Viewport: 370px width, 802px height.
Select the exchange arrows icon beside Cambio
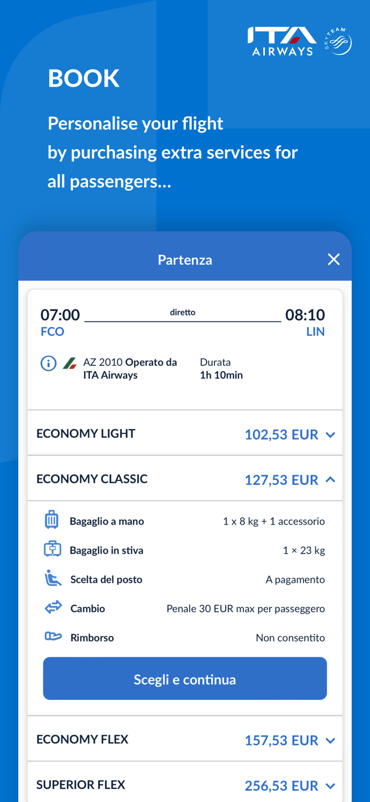pyautogui.click(x=52, y=607)
